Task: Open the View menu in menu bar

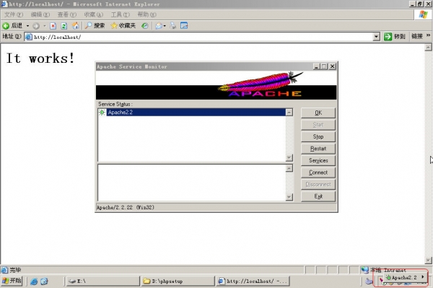Action: (67, 14)
